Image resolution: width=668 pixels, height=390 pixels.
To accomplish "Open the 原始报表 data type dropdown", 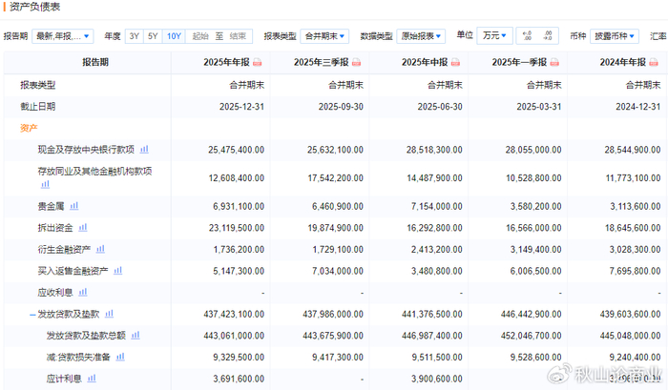I will (x=421, y=36).
